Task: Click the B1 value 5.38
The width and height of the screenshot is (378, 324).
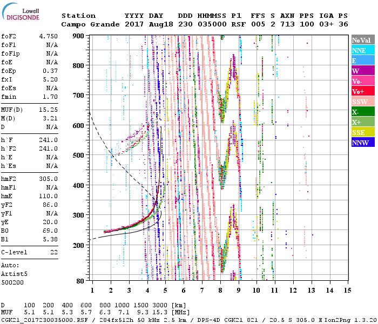Action: tap(50, 239)
